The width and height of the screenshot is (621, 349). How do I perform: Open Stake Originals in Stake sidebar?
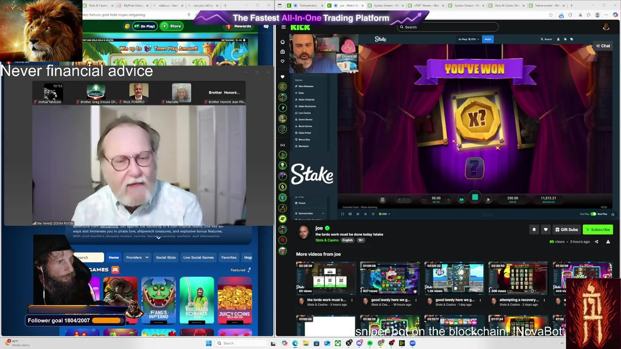(307, 99)
